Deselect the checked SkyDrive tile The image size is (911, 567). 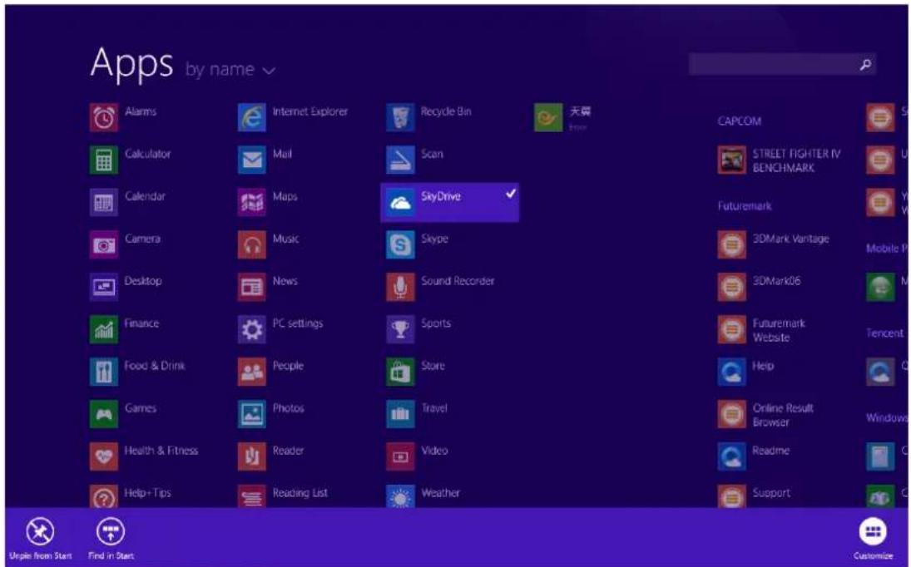coord(450,203)
